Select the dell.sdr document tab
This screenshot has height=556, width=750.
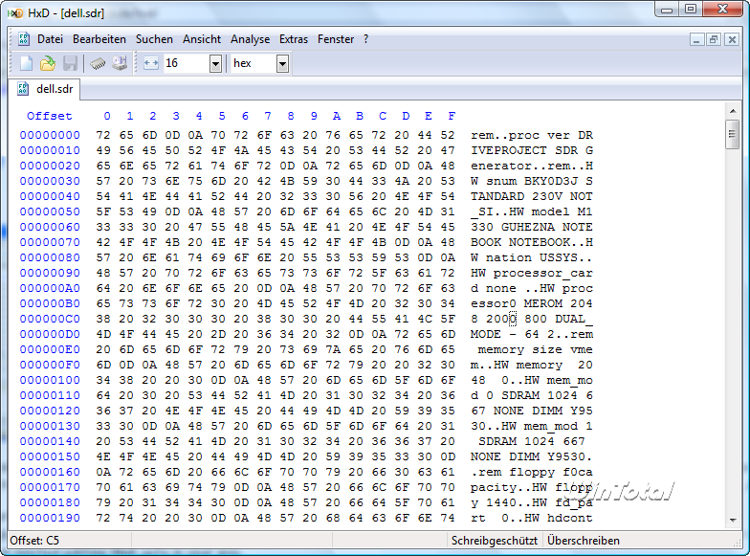click(x=44, y=89)
